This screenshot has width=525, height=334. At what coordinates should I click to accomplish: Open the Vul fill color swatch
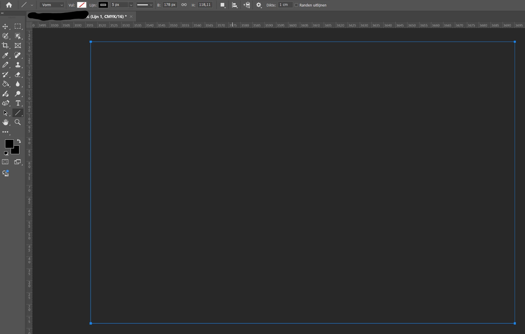pos(82,5)
